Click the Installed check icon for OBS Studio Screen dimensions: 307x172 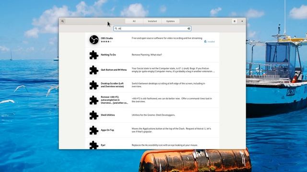pyautogui.click(x=205, y=42)
